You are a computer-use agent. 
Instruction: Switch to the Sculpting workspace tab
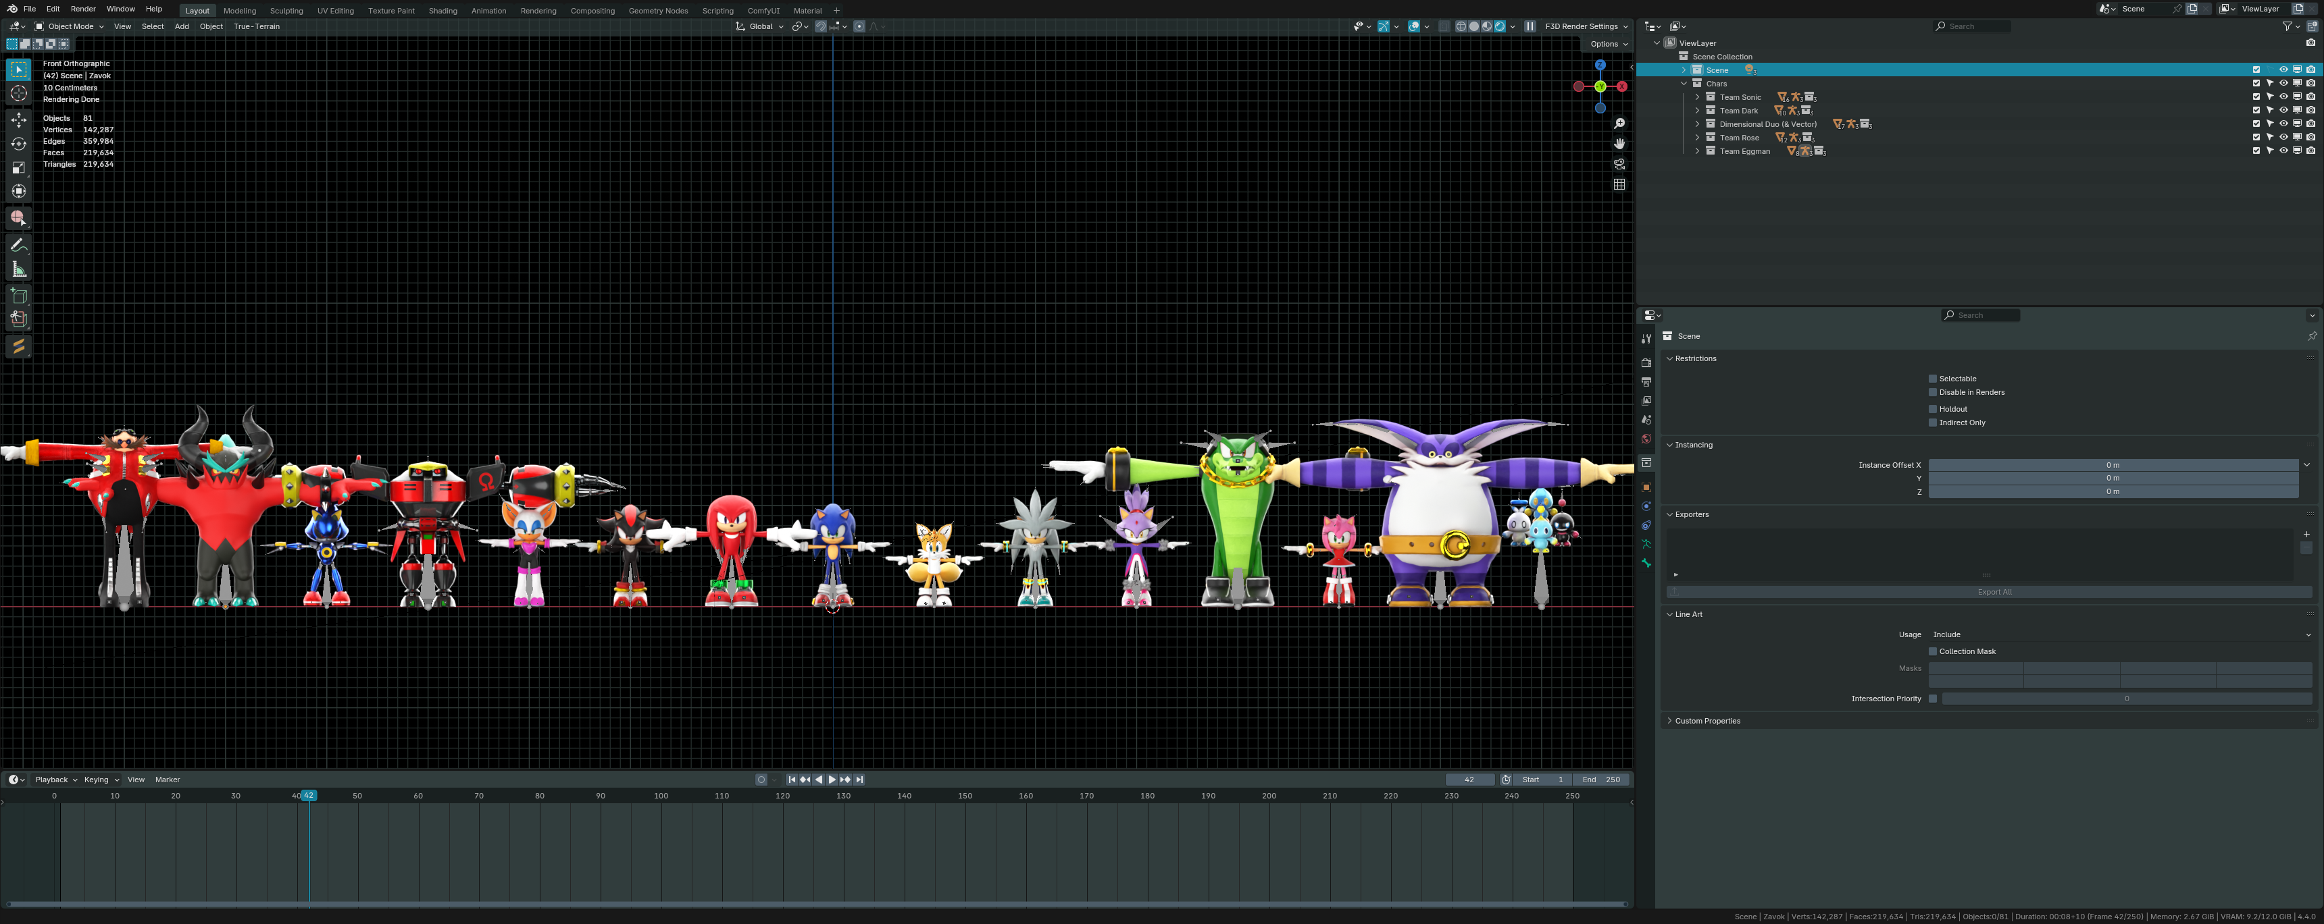point(286,11)
